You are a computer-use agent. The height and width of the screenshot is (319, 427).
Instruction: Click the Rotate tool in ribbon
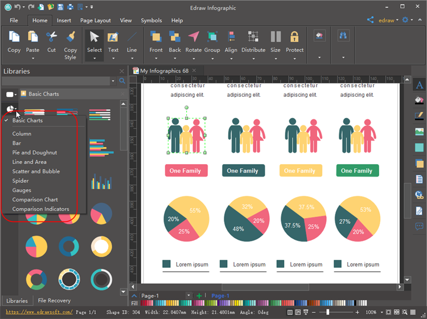click(x=194, y=38)
